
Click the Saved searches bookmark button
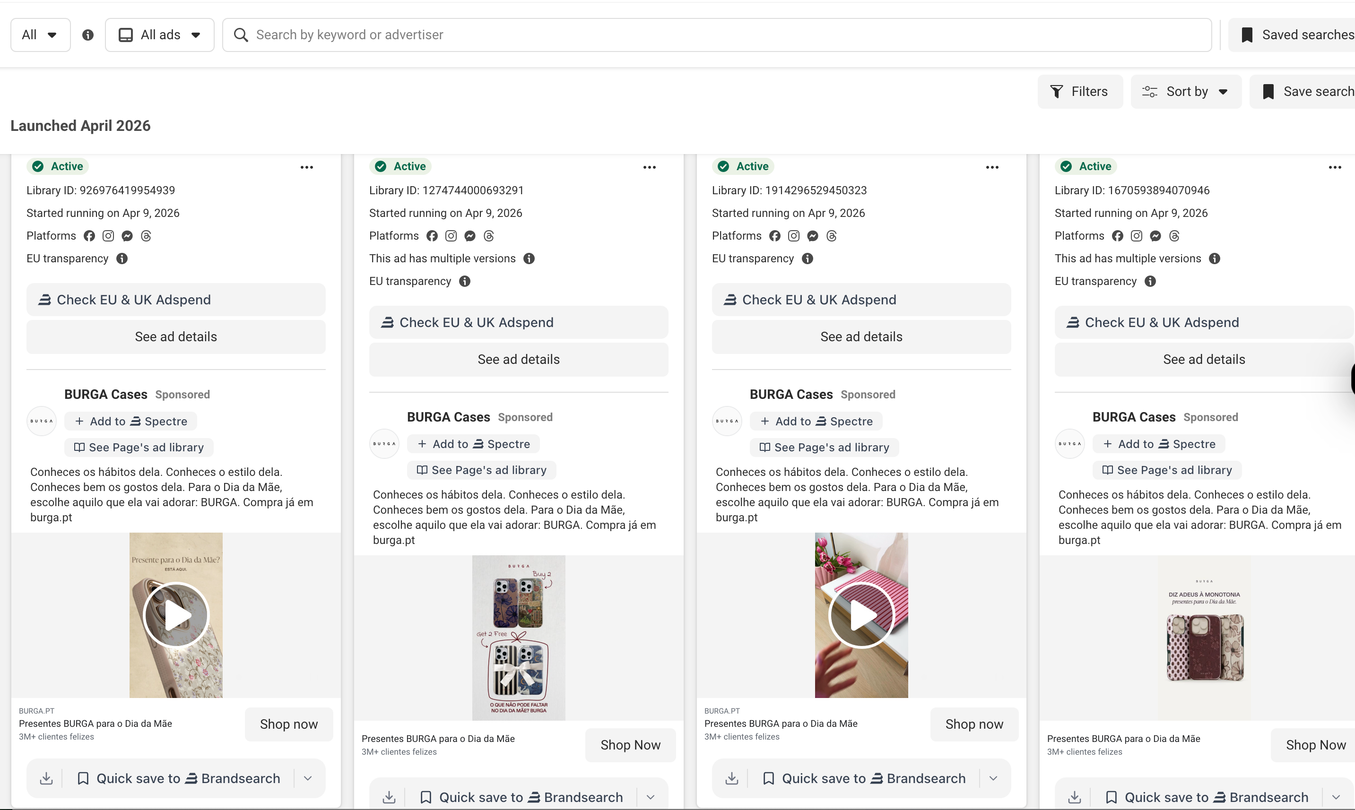click(1292, 35)
